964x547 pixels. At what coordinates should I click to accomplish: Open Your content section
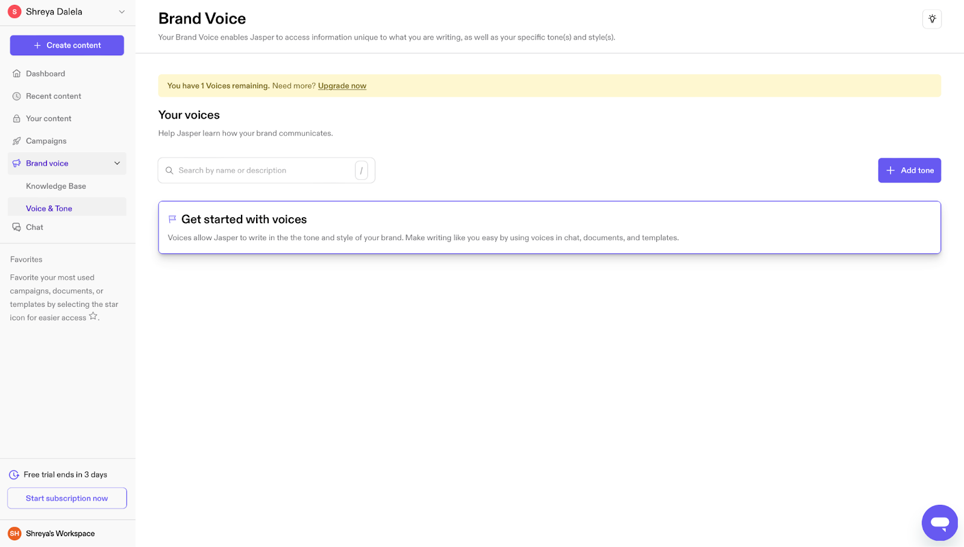pyautogui.click(x=67, y=119)
